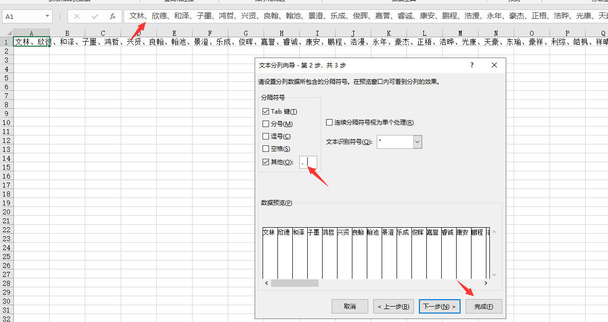The width and height of the screenshot is (608, 322).
Task: Select column A header
Action: click(31, 33)
